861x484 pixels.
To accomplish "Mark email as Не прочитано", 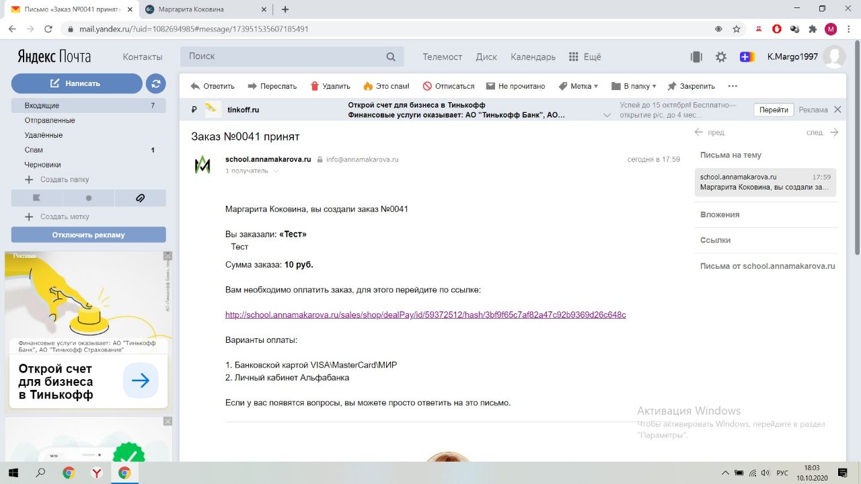I will 515,86.
